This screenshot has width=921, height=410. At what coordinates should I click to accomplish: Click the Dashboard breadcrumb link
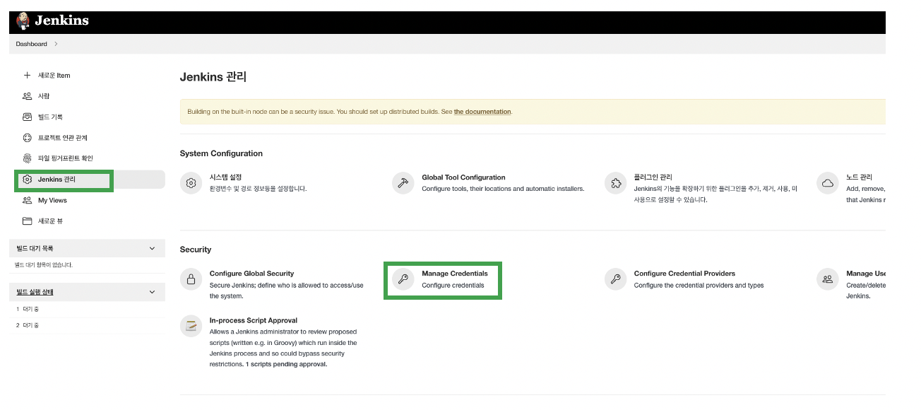click(32, 44)
